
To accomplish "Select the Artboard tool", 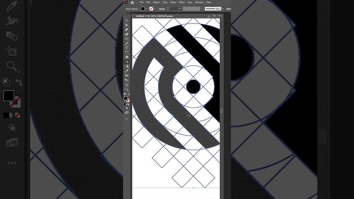I will click(127, 85).
